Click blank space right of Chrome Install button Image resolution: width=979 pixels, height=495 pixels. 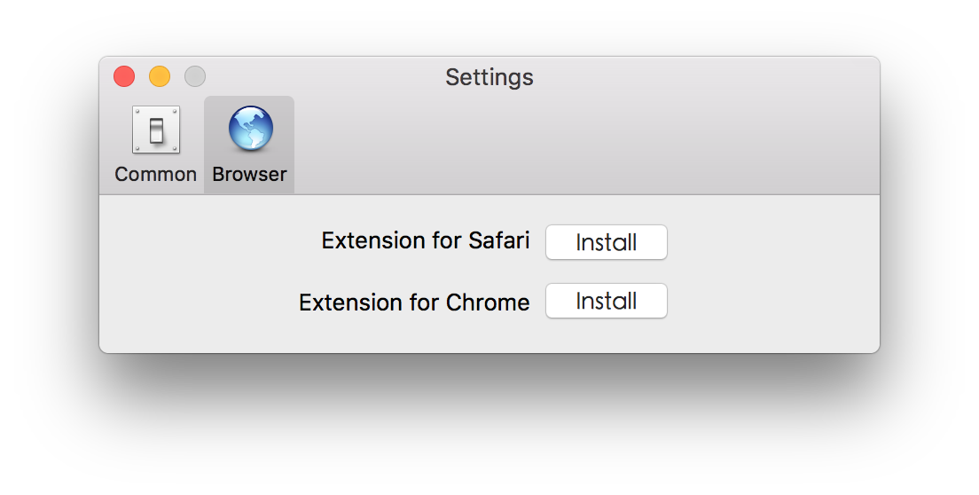click(773, 301)
